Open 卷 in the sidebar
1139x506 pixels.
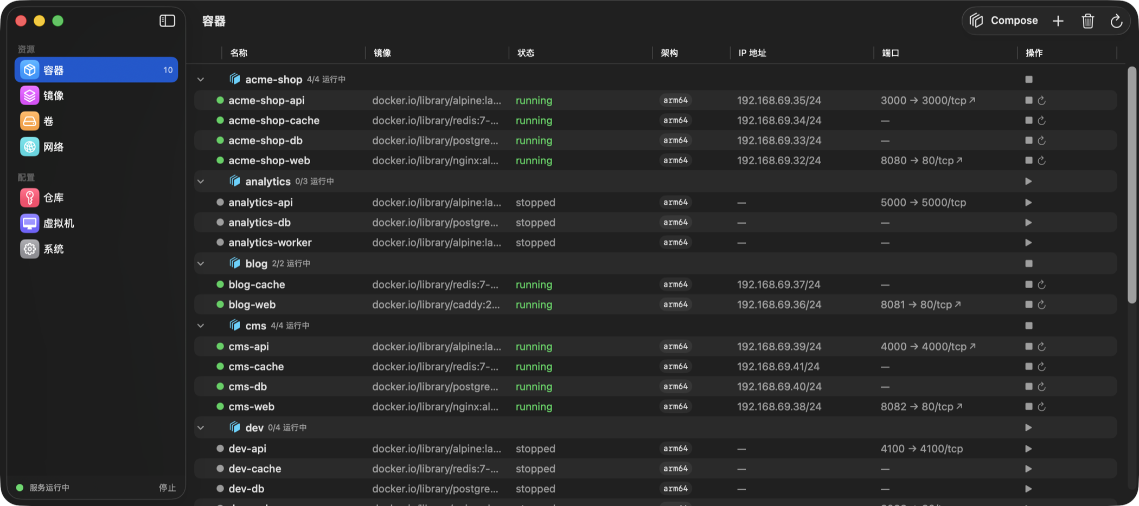tap(96, 121)
